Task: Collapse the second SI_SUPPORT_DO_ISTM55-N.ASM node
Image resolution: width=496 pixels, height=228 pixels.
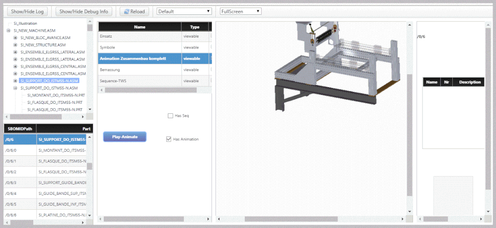Action: click(x=15, y=88)
